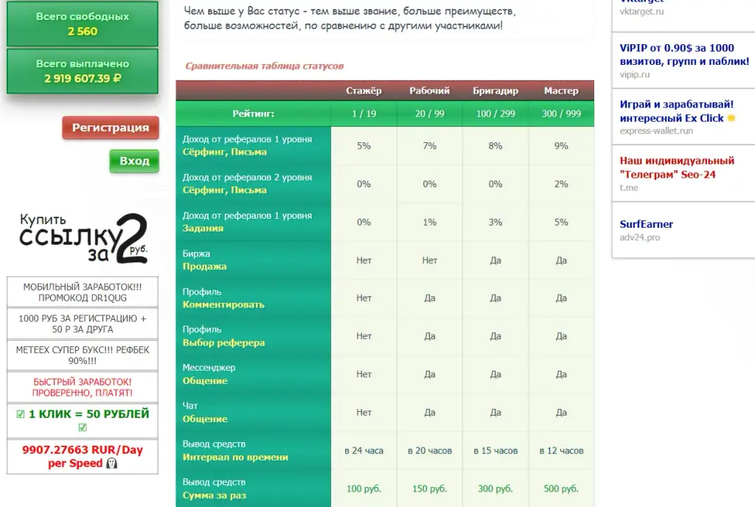Click the Мессенджер Общение row label
Viewport: 755px width, 507px height.
pyautogui.click(x=254, y=374)
